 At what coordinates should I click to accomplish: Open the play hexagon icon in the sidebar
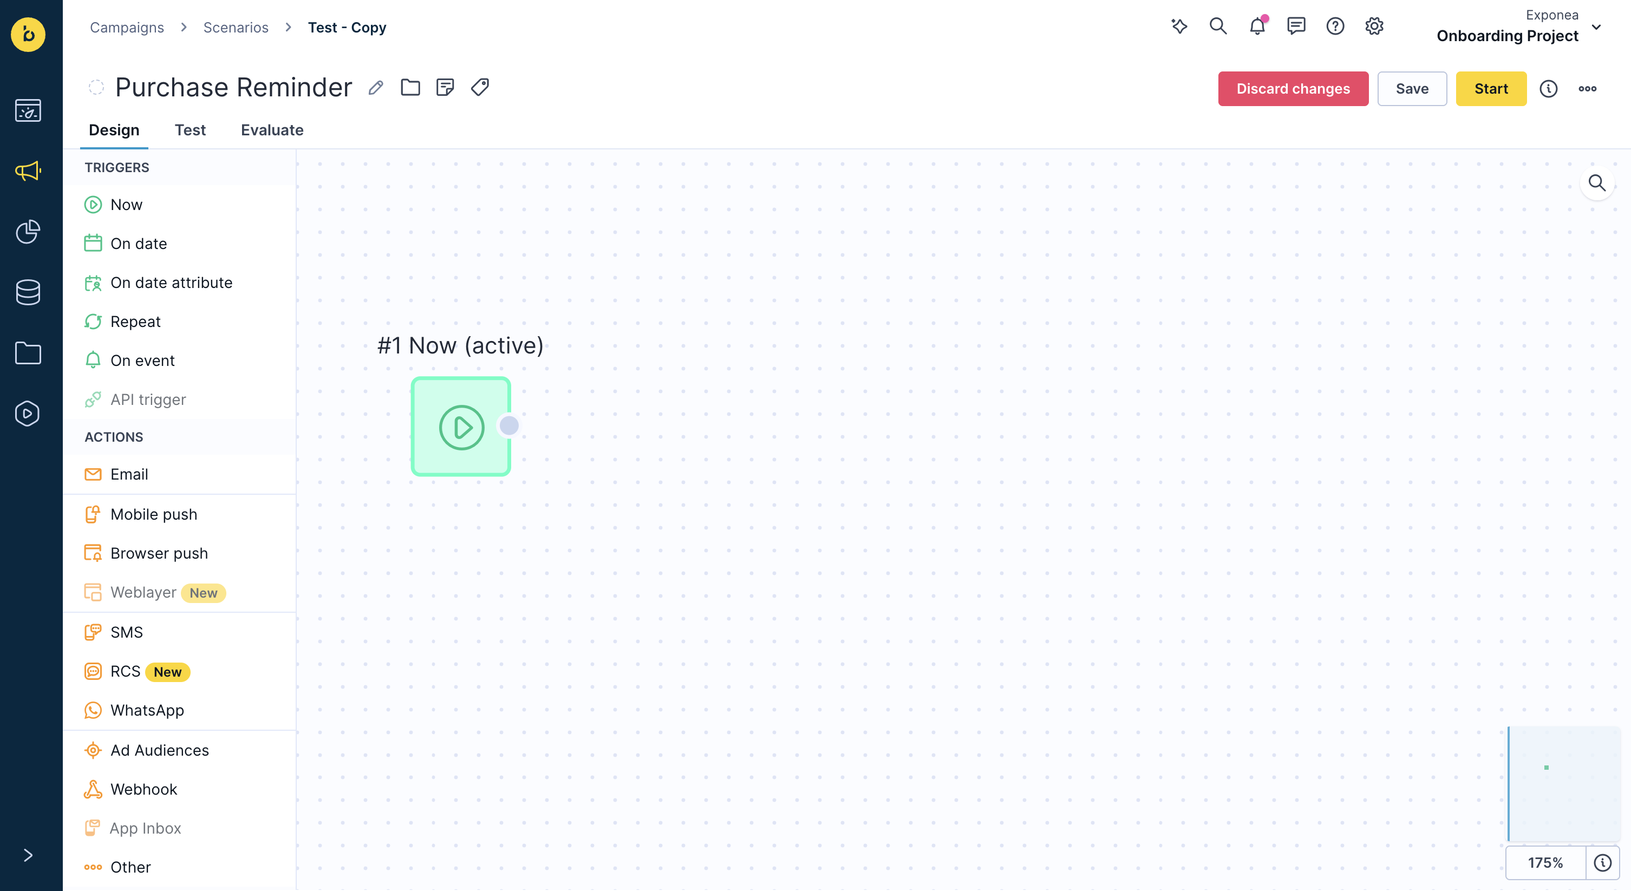[28, 414]
